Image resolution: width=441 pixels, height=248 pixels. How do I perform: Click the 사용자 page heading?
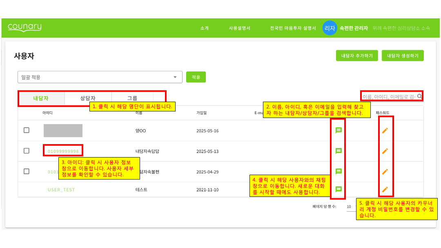[24, 56]
